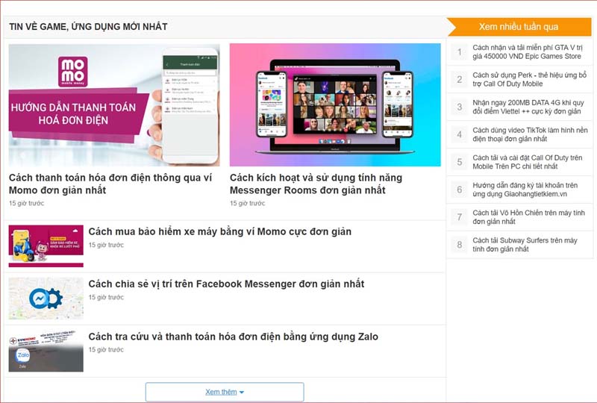Open 'Cách mua bảo hiểm xe máy bằng ví Momo' headline
Viewport: 597px width, 403px height.
click(219, 231)
